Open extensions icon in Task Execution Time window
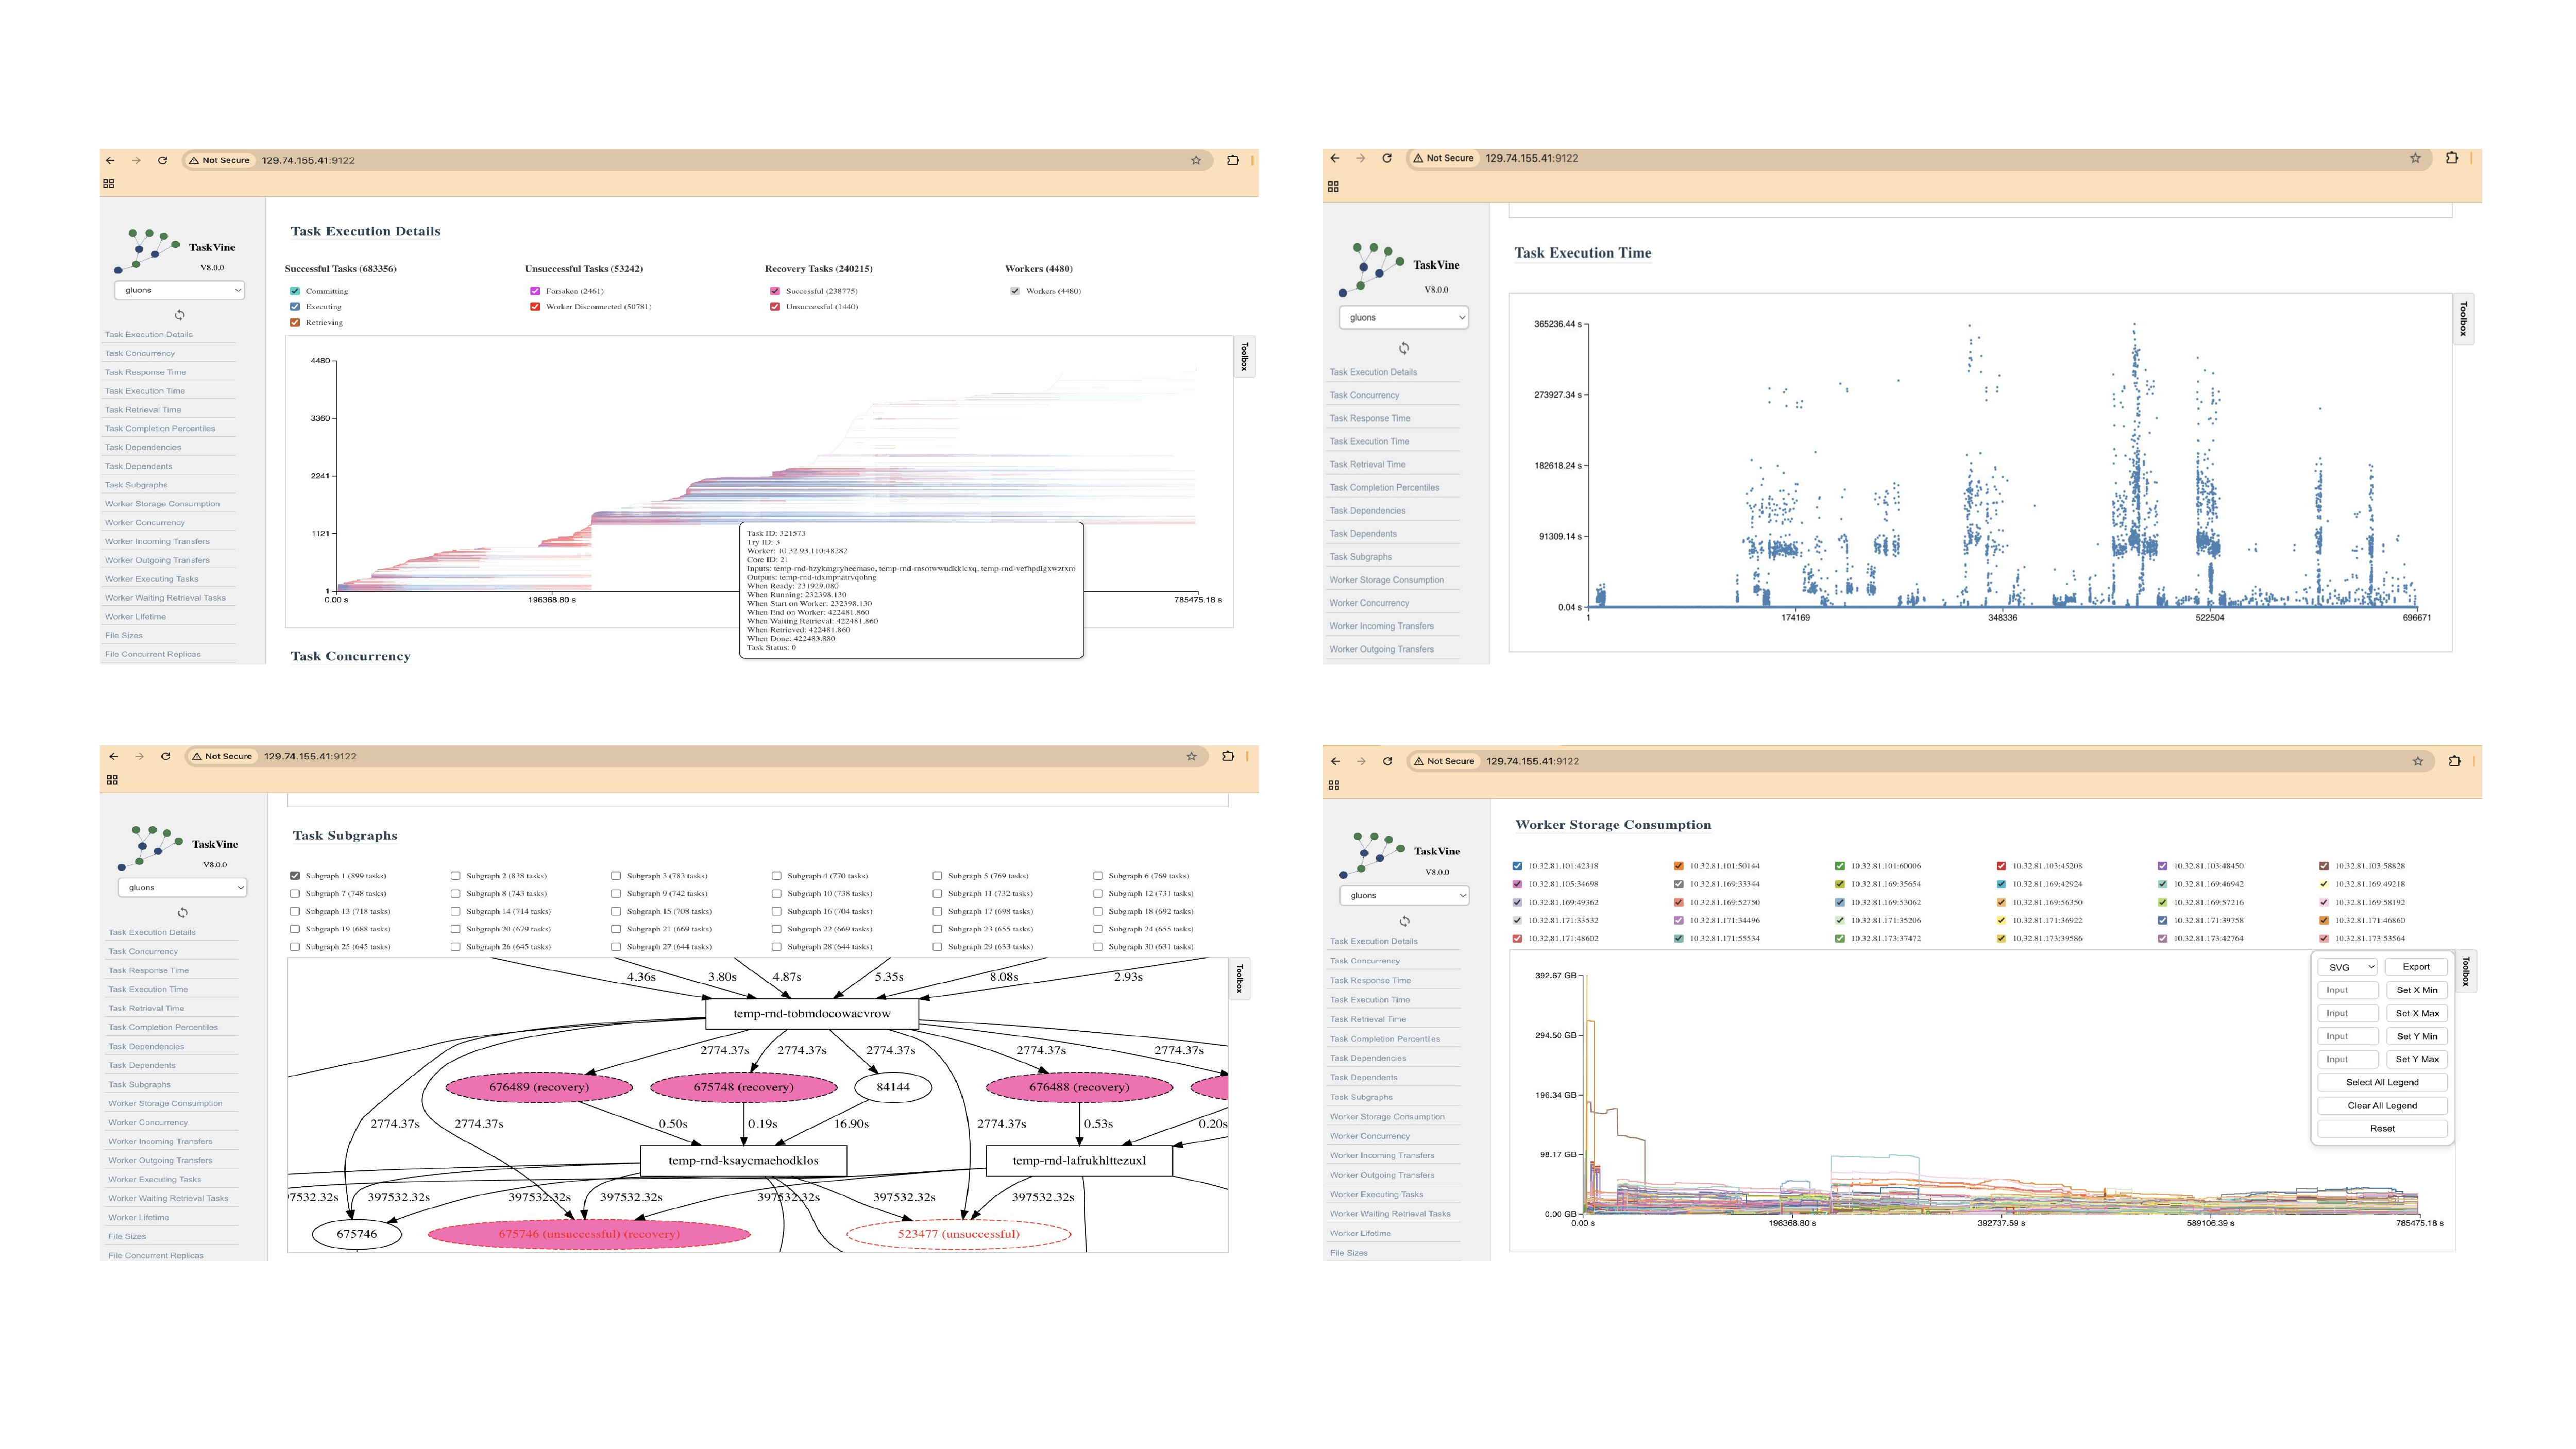 point(2451,158)
